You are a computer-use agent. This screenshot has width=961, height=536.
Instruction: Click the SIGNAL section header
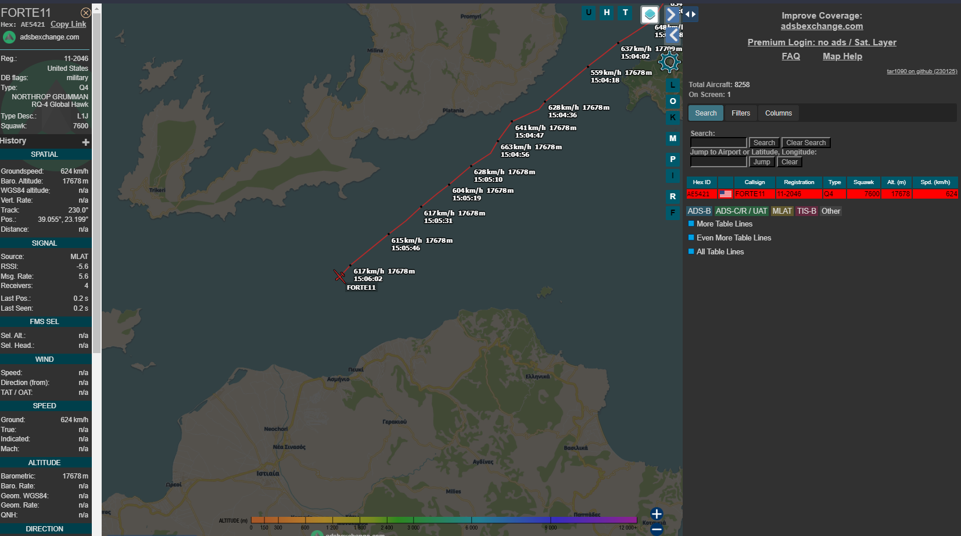[x=45, y=243]
